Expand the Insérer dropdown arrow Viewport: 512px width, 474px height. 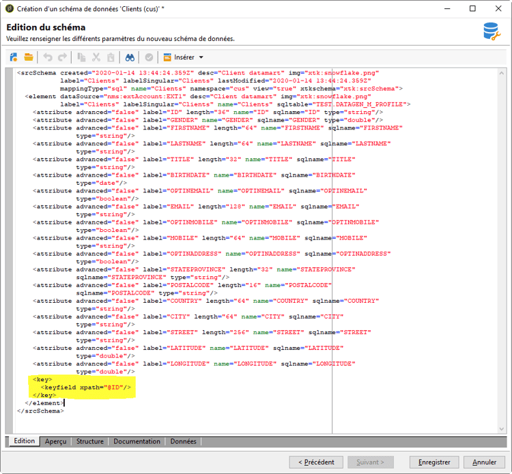coord(201,57)
